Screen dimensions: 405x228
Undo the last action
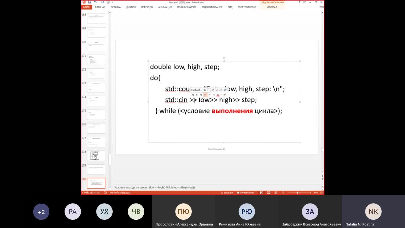pyautogui.click(x=95, y=2)
